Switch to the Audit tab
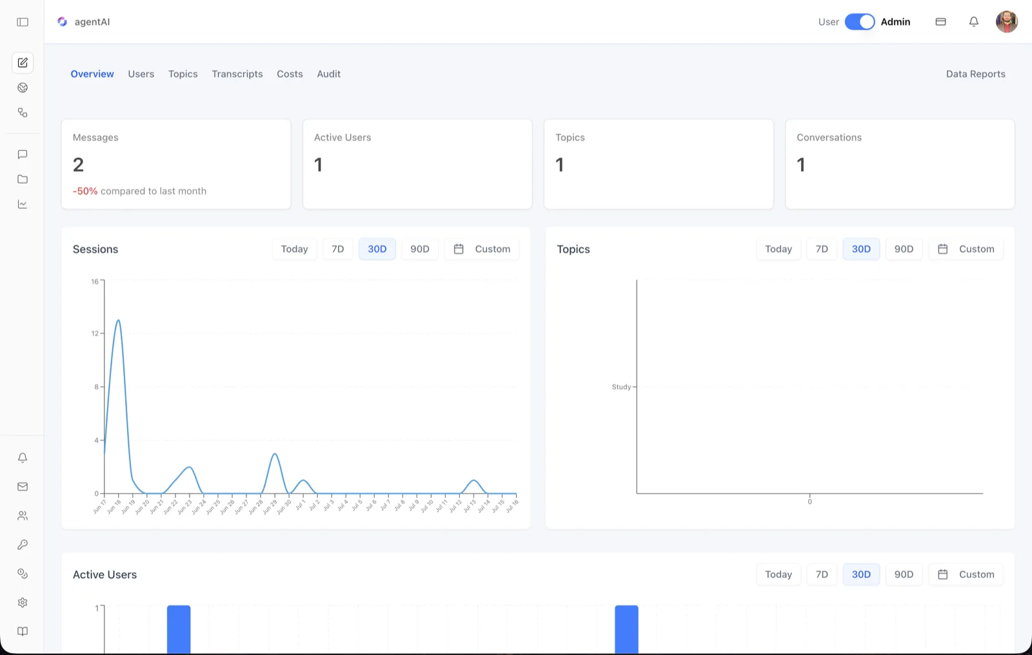Viewport: 1032px width, 655px height. (329, 74)
